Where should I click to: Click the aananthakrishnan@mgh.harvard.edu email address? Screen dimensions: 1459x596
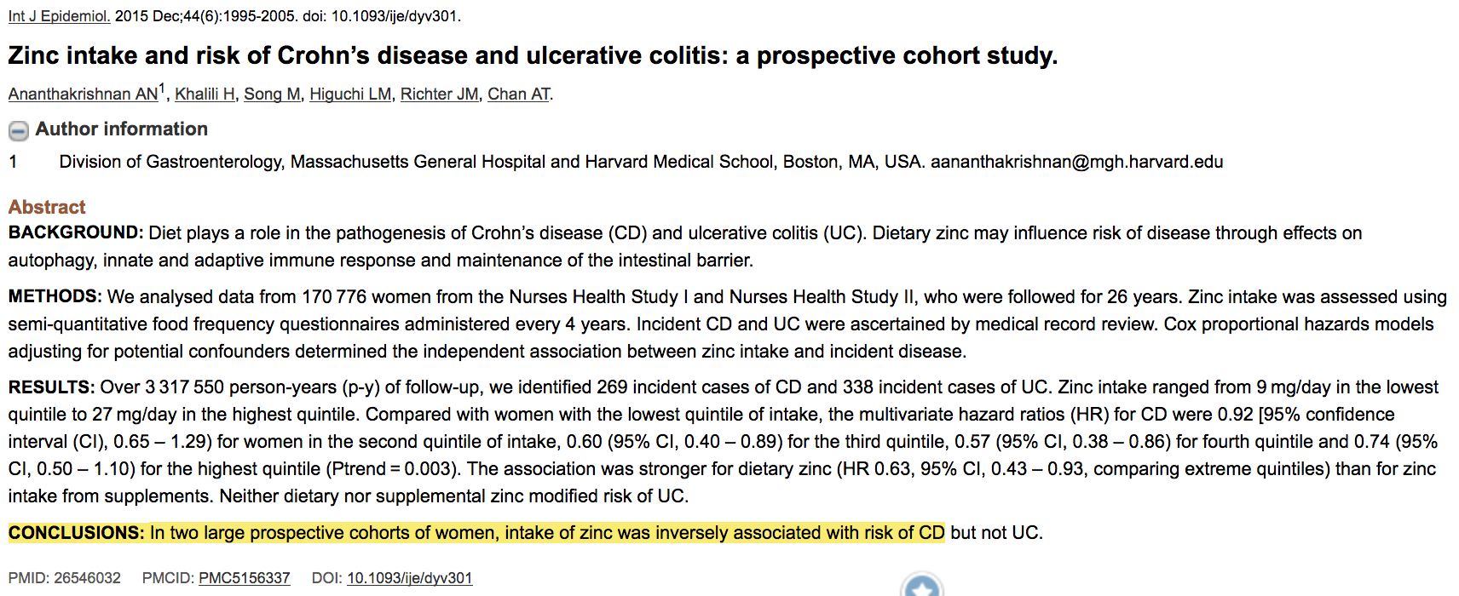(1076, 162)
